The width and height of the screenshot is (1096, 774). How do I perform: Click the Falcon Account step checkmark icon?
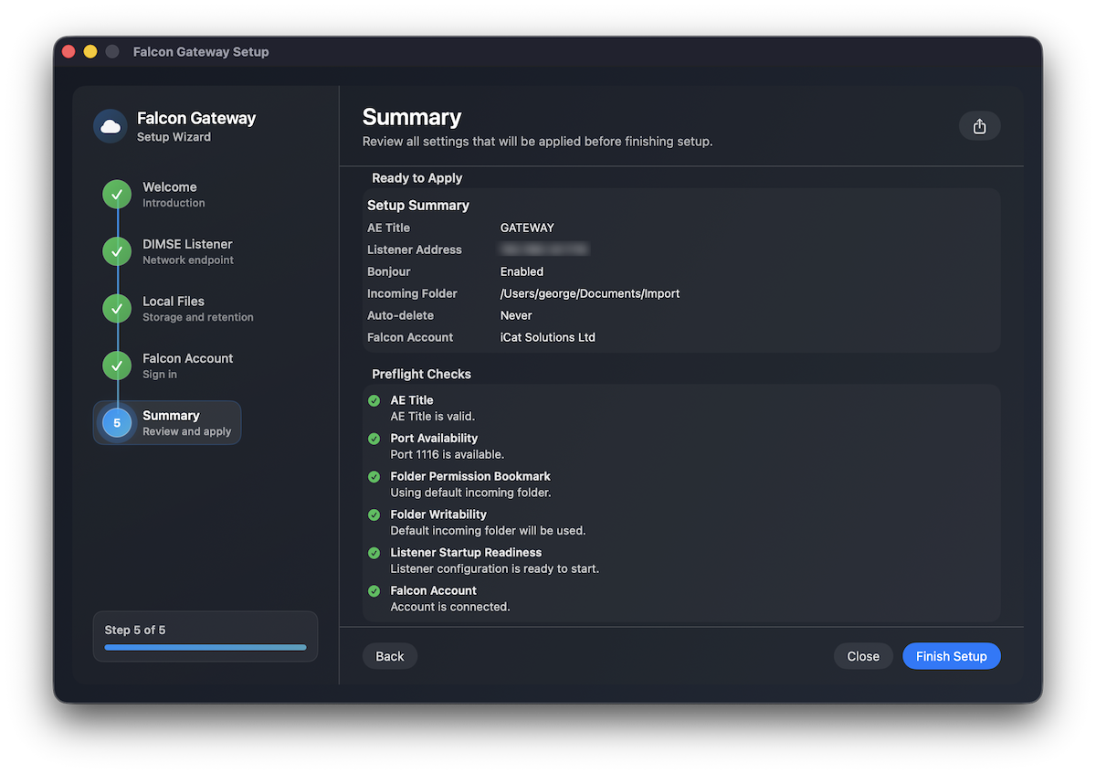pos(116,366)
